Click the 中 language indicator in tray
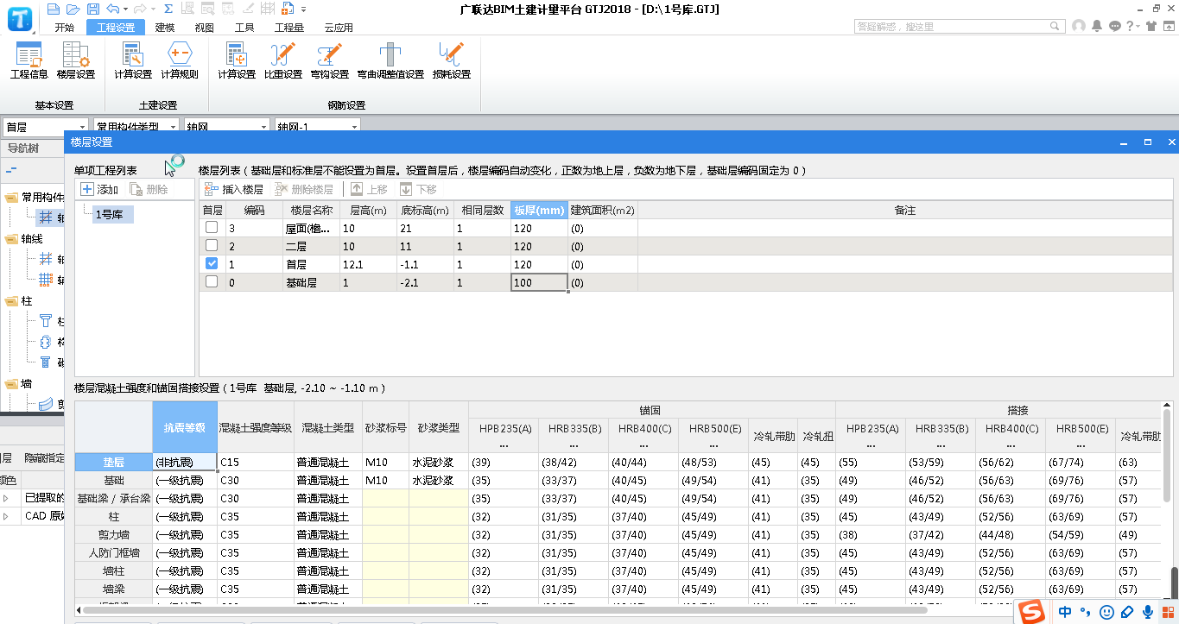1179x624 pixels. click(1065, 612)
